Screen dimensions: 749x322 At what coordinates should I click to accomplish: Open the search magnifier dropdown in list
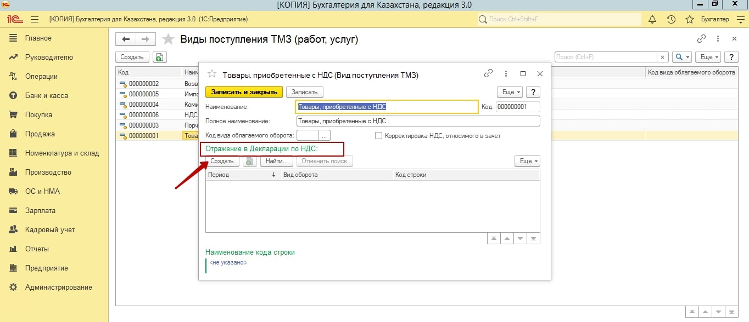click(683, 57)
